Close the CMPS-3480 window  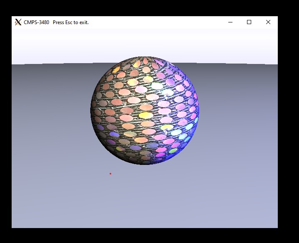[268, 22]
